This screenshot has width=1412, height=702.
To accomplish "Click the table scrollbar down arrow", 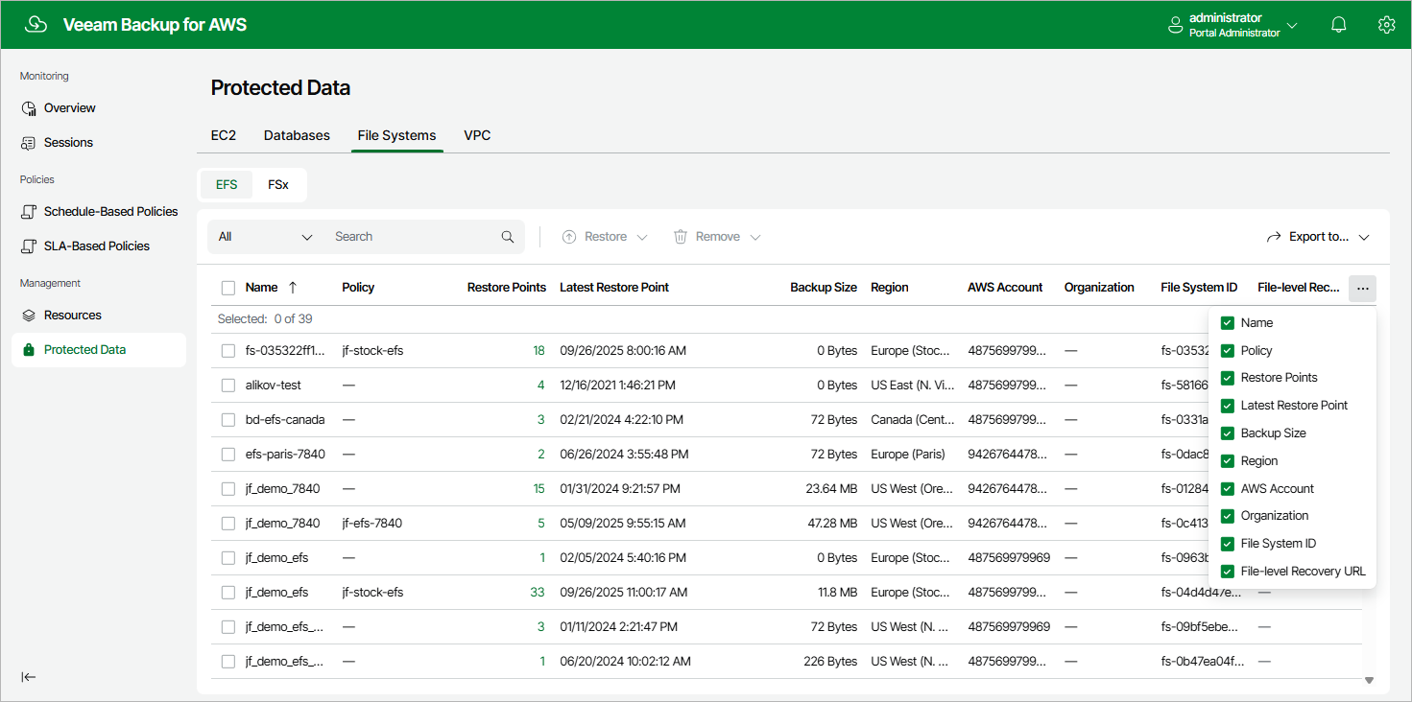I will [1370, 680].
